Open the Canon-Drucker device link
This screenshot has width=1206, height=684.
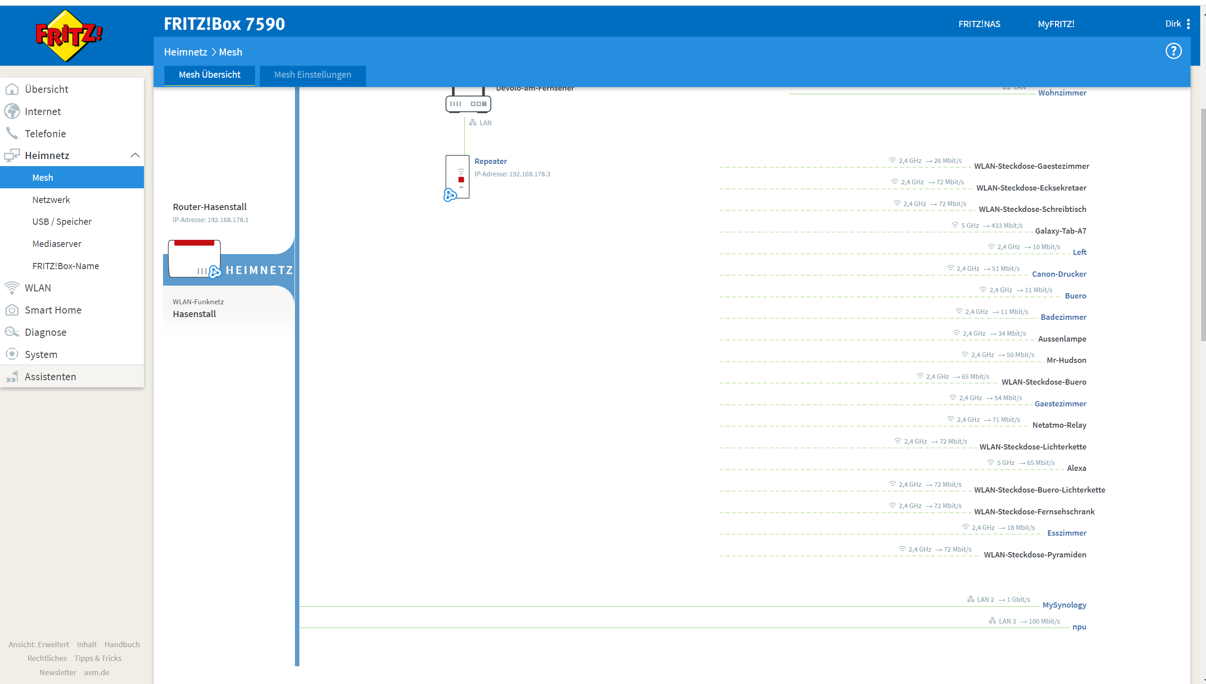point(1059,274)
